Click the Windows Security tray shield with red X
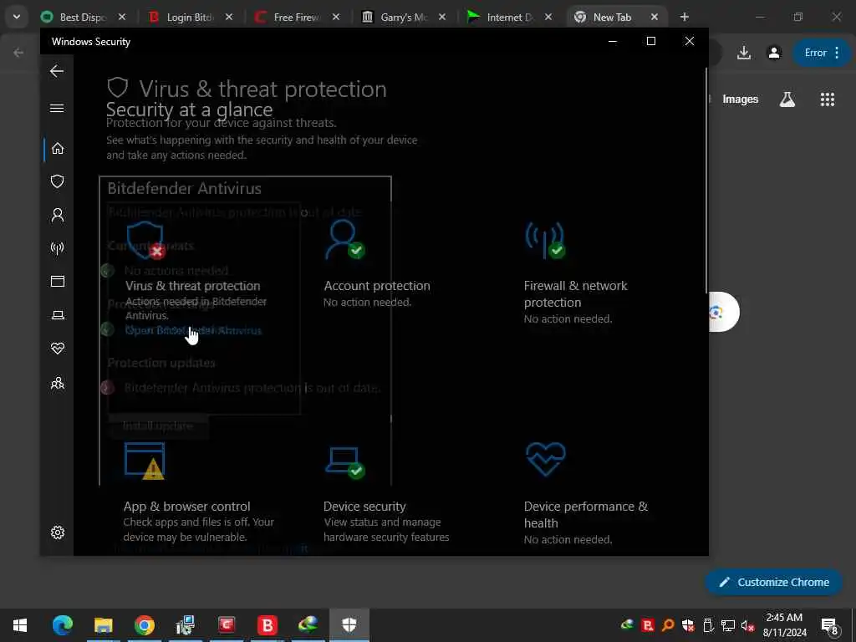856x642 pixels. (x=688, y=625)
